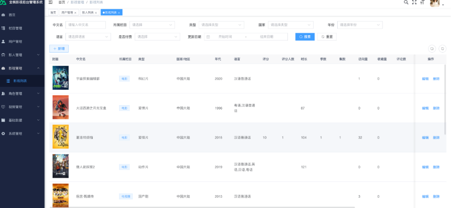Open 用户管理 from the sidebar
The width and height of the screenshot is (455, 208).
[x=22, y=41]
